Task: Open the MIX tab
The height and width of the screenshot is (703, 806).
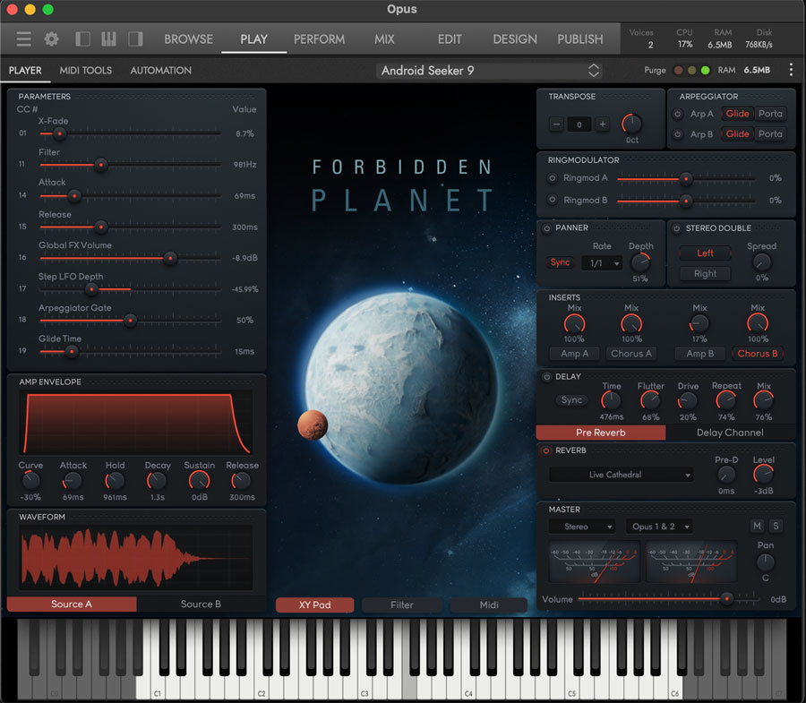Action: point(384,39)
